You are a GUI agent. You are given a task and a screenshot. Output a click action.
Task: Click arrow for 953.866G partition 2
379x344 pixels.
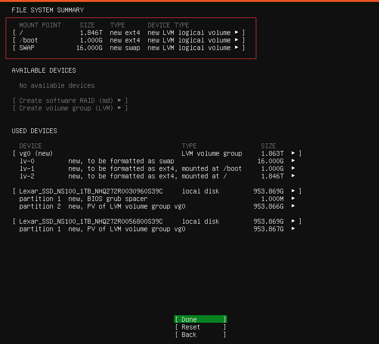(293, 206)
